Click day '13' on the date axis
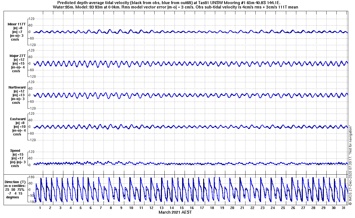This screenshot has height=218, width=355. coord(161,208)
